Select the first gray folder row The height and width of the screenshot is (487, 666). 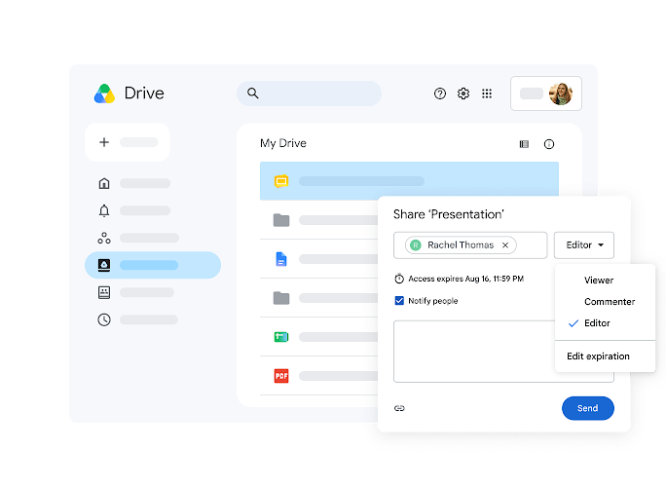[x=319, y=220]
